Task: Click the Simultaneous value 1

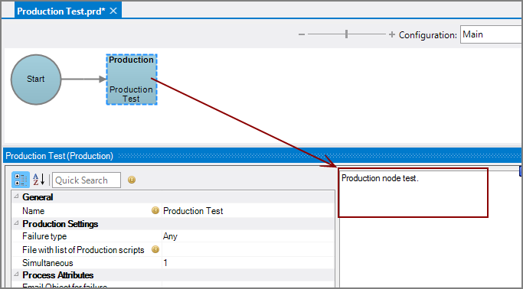Action: [x=248, y=263]
